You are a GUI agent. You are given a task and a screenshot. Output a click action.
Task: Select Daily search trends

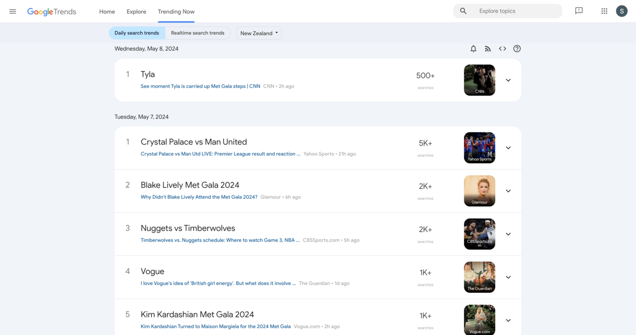137,33
